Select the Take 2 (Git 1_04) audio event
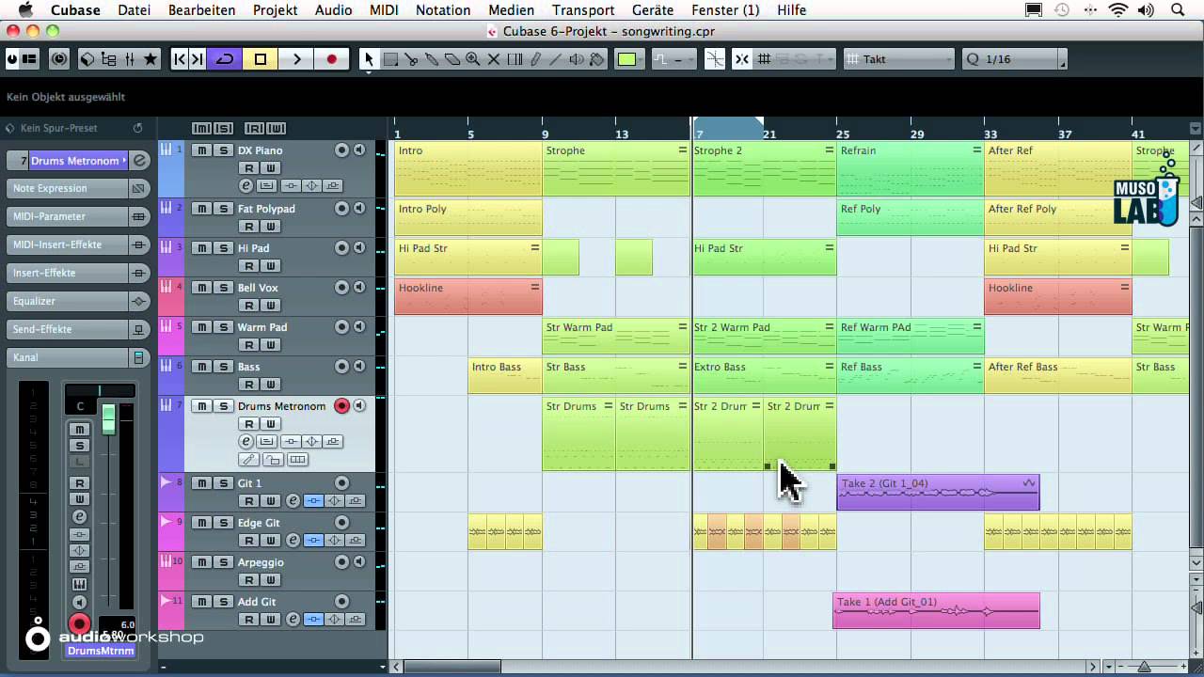Viewport: 1204px width, 677px height. point(938,492)
